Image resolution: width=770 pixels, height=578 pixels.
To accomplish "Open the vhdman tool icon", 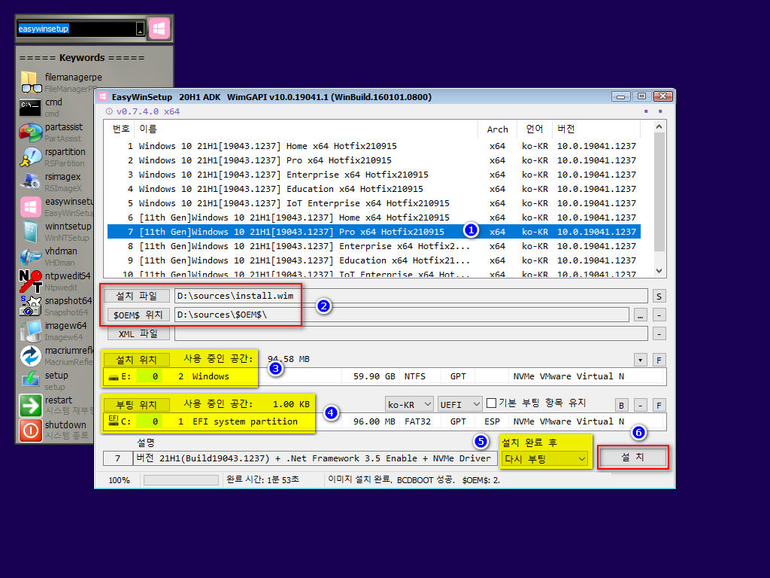I will pyautogui.click(x=30, y=256).
